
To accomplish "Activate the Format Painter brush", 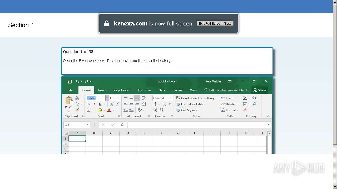I will pyautogui.click(x=77, y=110).
